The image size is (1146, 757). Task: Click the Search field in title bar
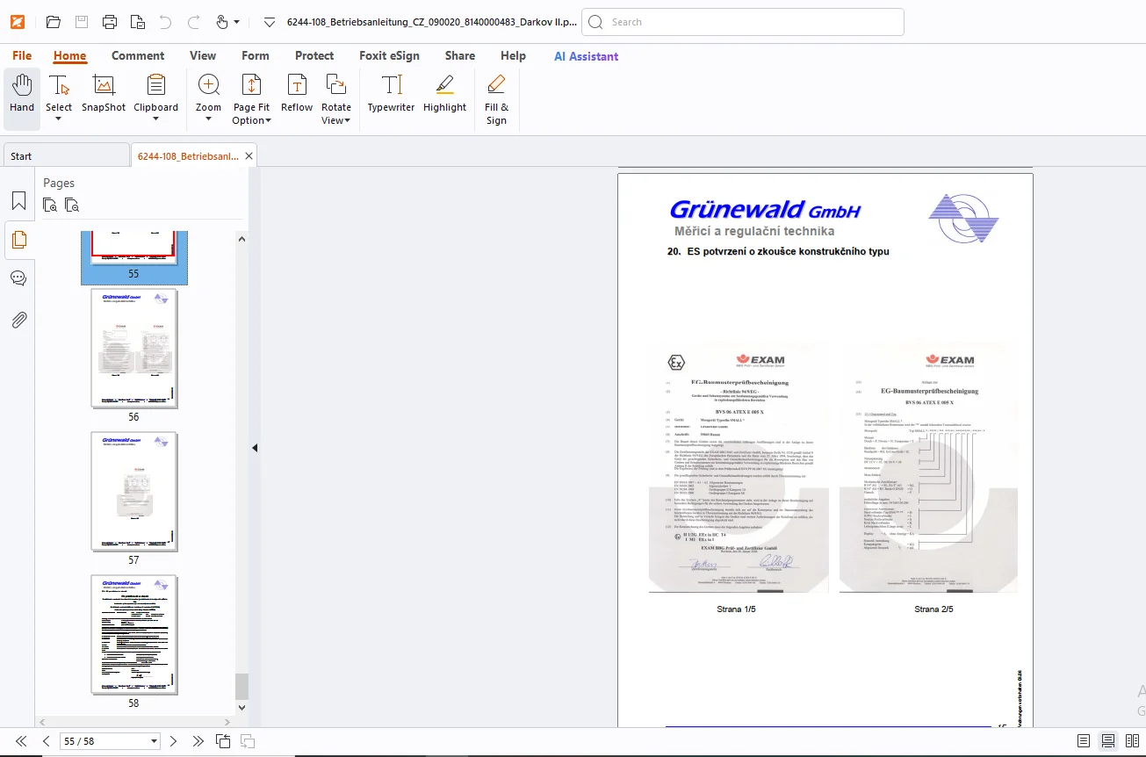coord(743,22)
